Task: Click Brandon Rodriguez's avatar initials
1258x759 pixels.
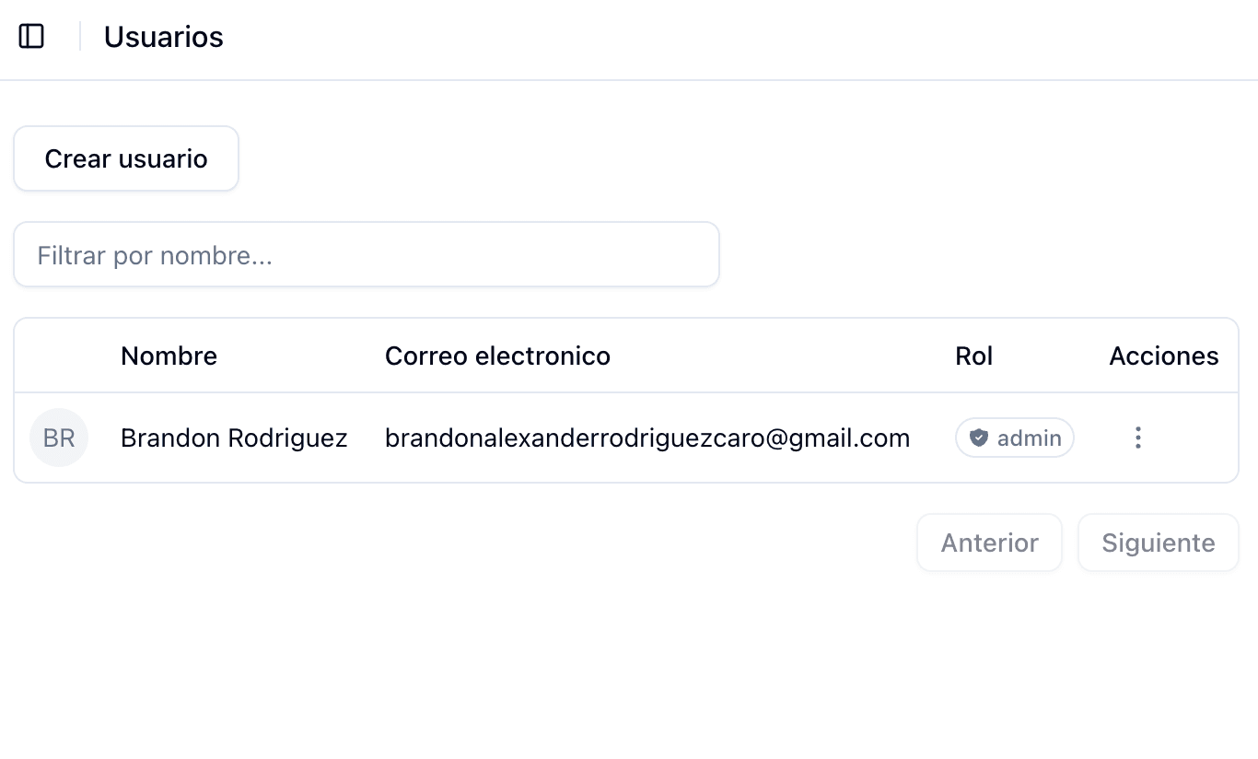Action: (58, 438)
